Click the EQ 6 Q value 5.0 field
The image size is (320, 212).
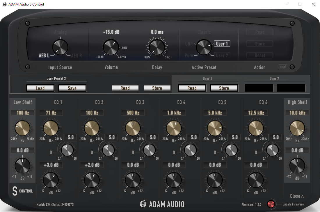point(276,137)
